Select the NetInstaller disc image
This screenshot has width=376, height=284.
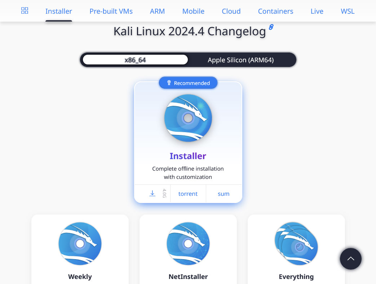click(188, 244)
